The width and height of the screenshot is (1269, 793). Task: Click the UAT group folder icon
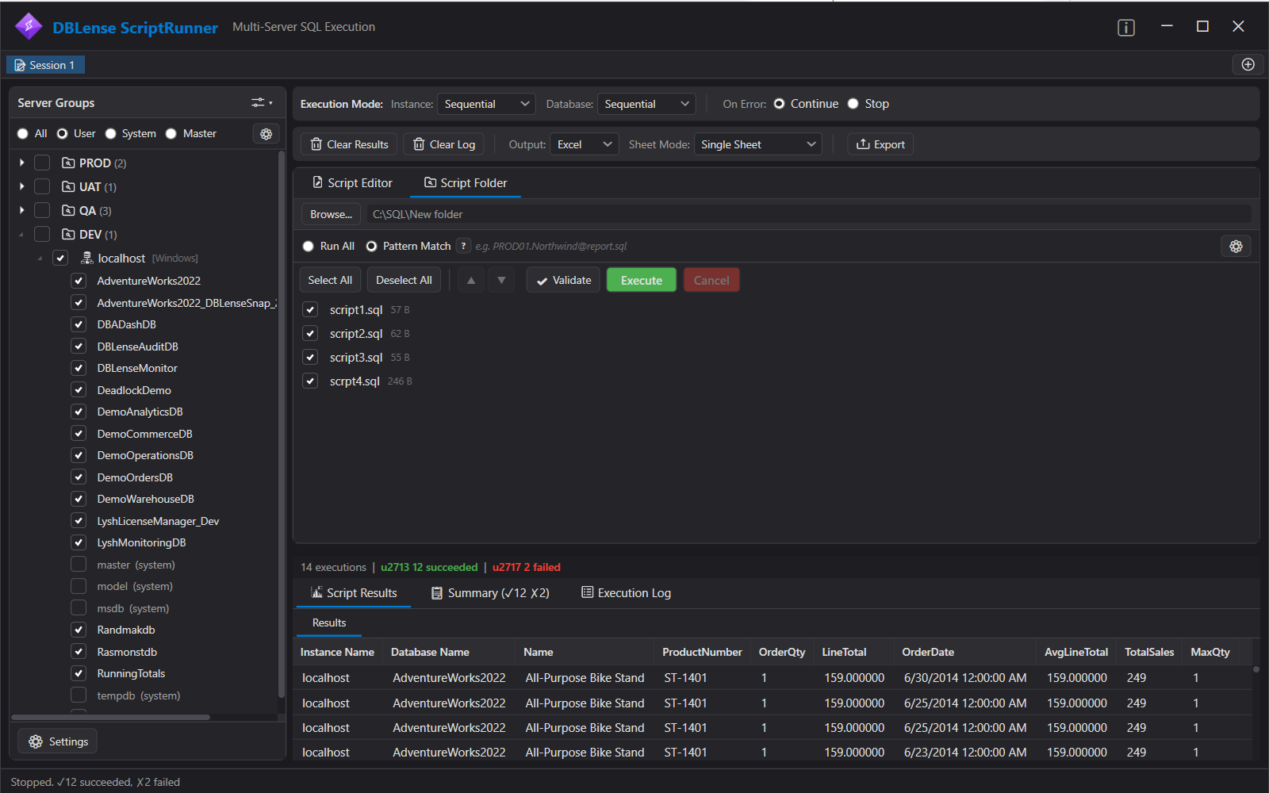point(68,187)
